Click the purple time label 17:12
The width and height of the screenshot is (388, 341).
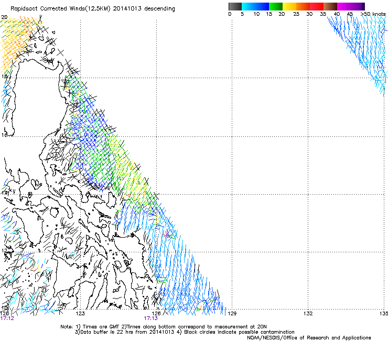7,318
